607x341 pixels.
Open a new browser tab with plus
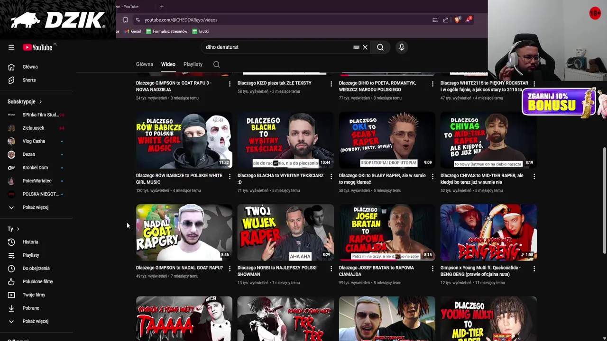pos(162,7)
